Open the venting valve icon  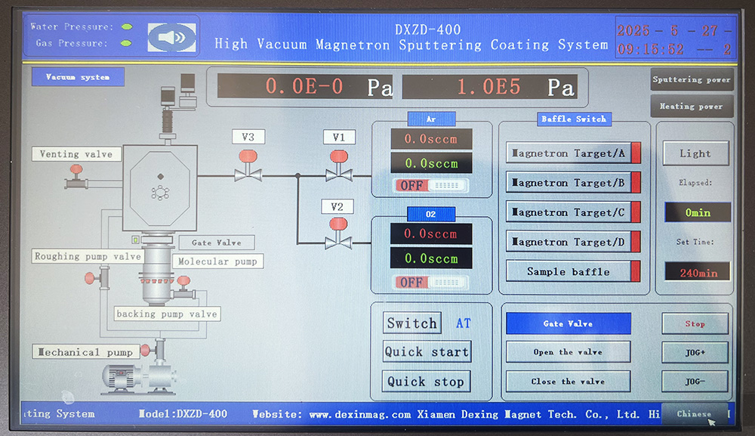76,178
